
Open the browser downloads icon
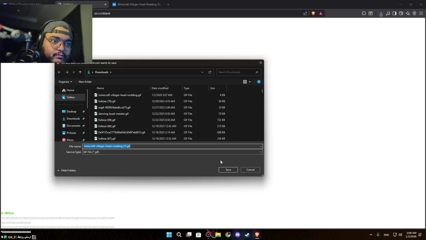[381, 13]
